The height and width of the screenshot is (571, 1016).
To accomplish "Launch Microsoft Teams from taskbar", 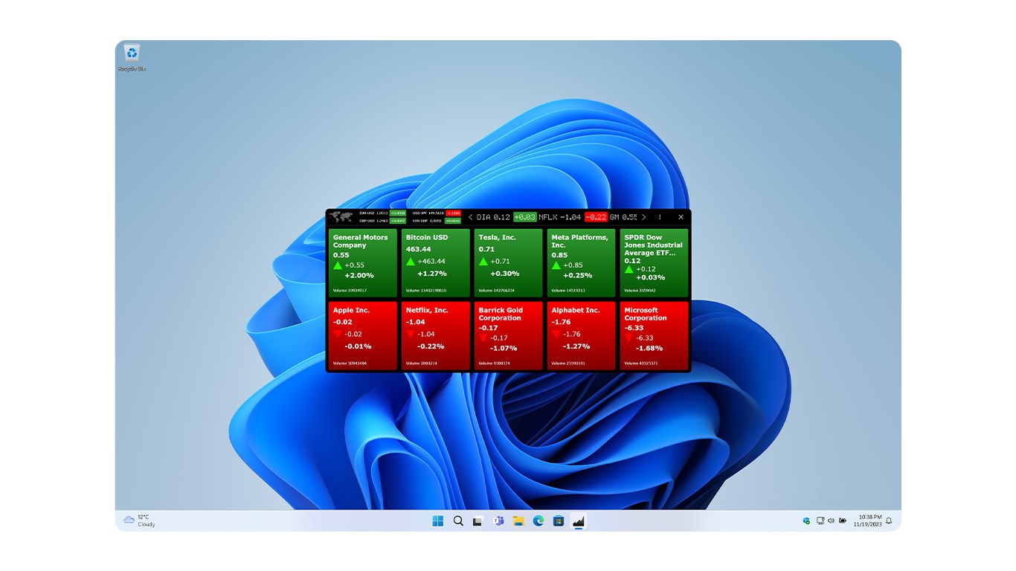I will tap(498, 520).
